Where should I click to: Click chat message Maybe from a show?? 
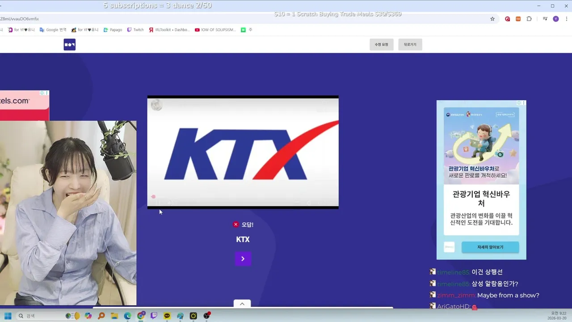tap(508, 296)
